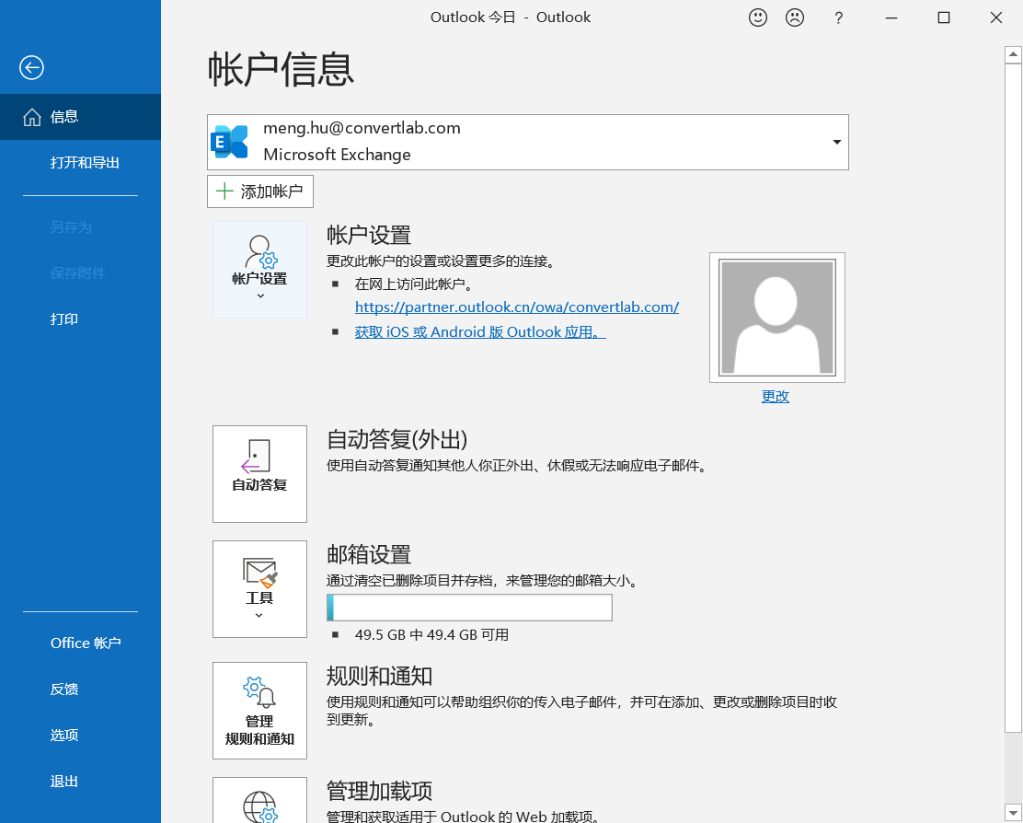Click the Exchange account logo icon
1023x823 pixels.
[229, 142]
